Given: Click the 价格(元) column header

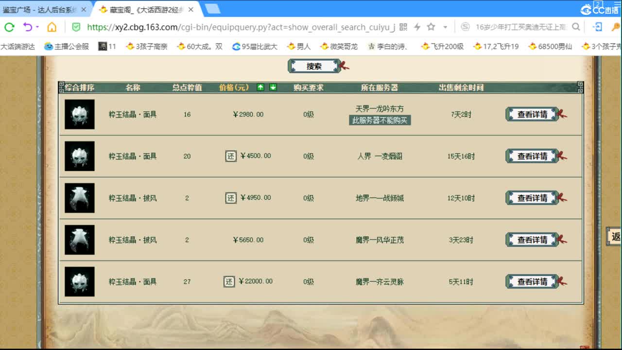Looking at the screenshot, I should [234, 87].
